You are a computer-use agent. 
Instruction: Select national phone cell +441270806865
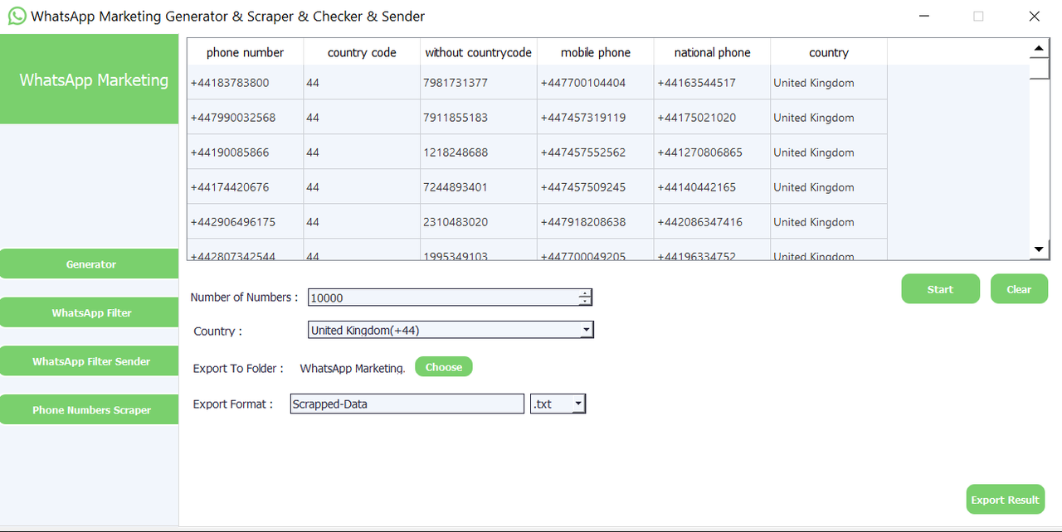tap(712, 152)
